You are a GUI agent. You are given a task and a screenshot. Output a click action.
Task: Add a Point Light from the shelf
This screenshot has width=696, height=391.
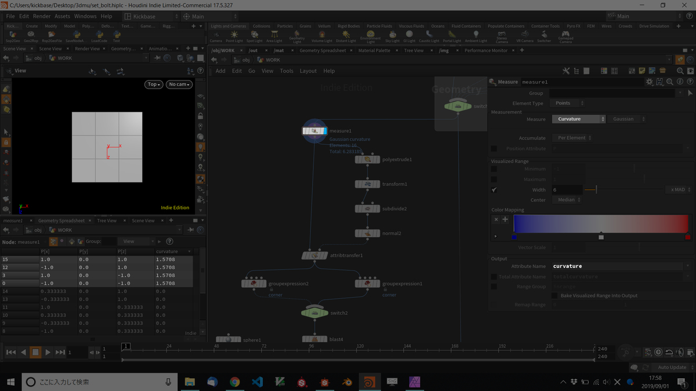click(x=234, y=37)
